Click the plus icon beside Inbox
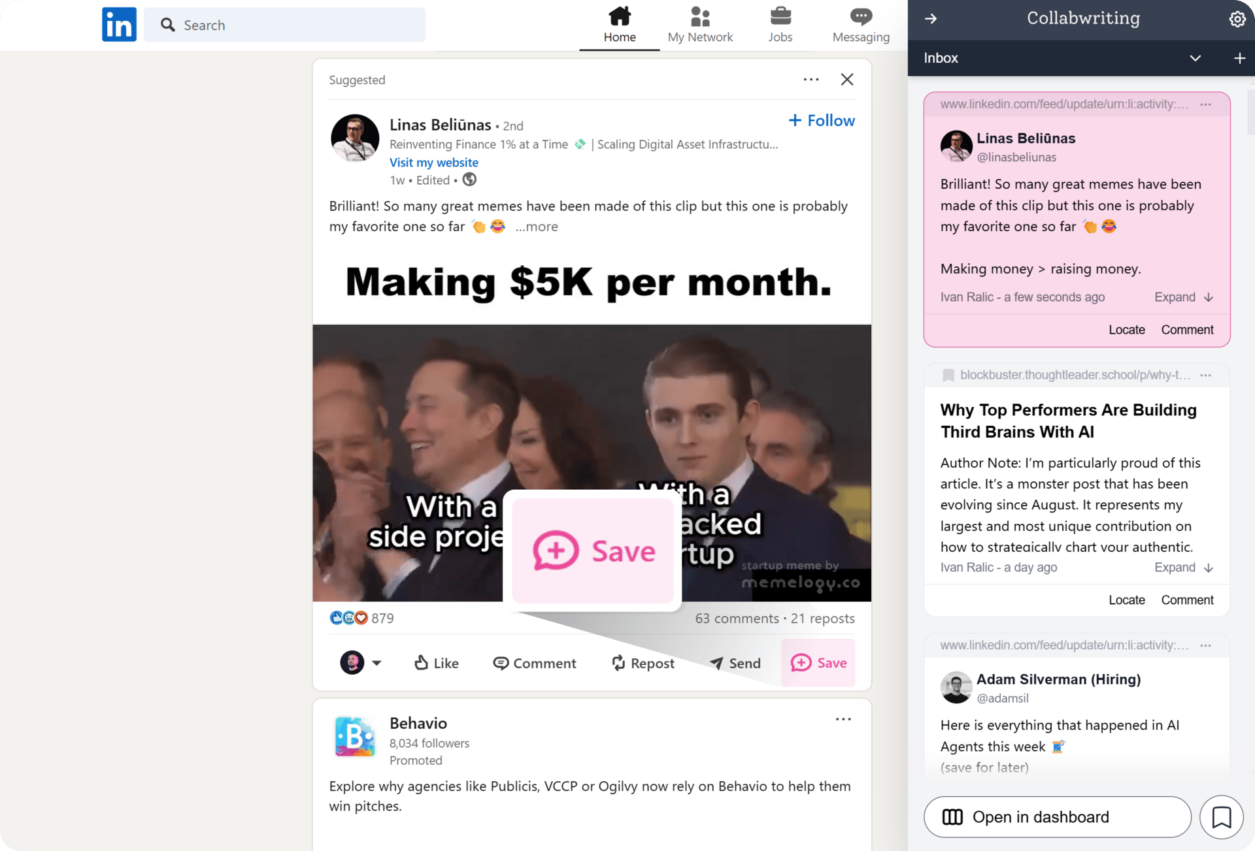The width and height of the screenshot is (1255, 851). [x=1239, y=58]
